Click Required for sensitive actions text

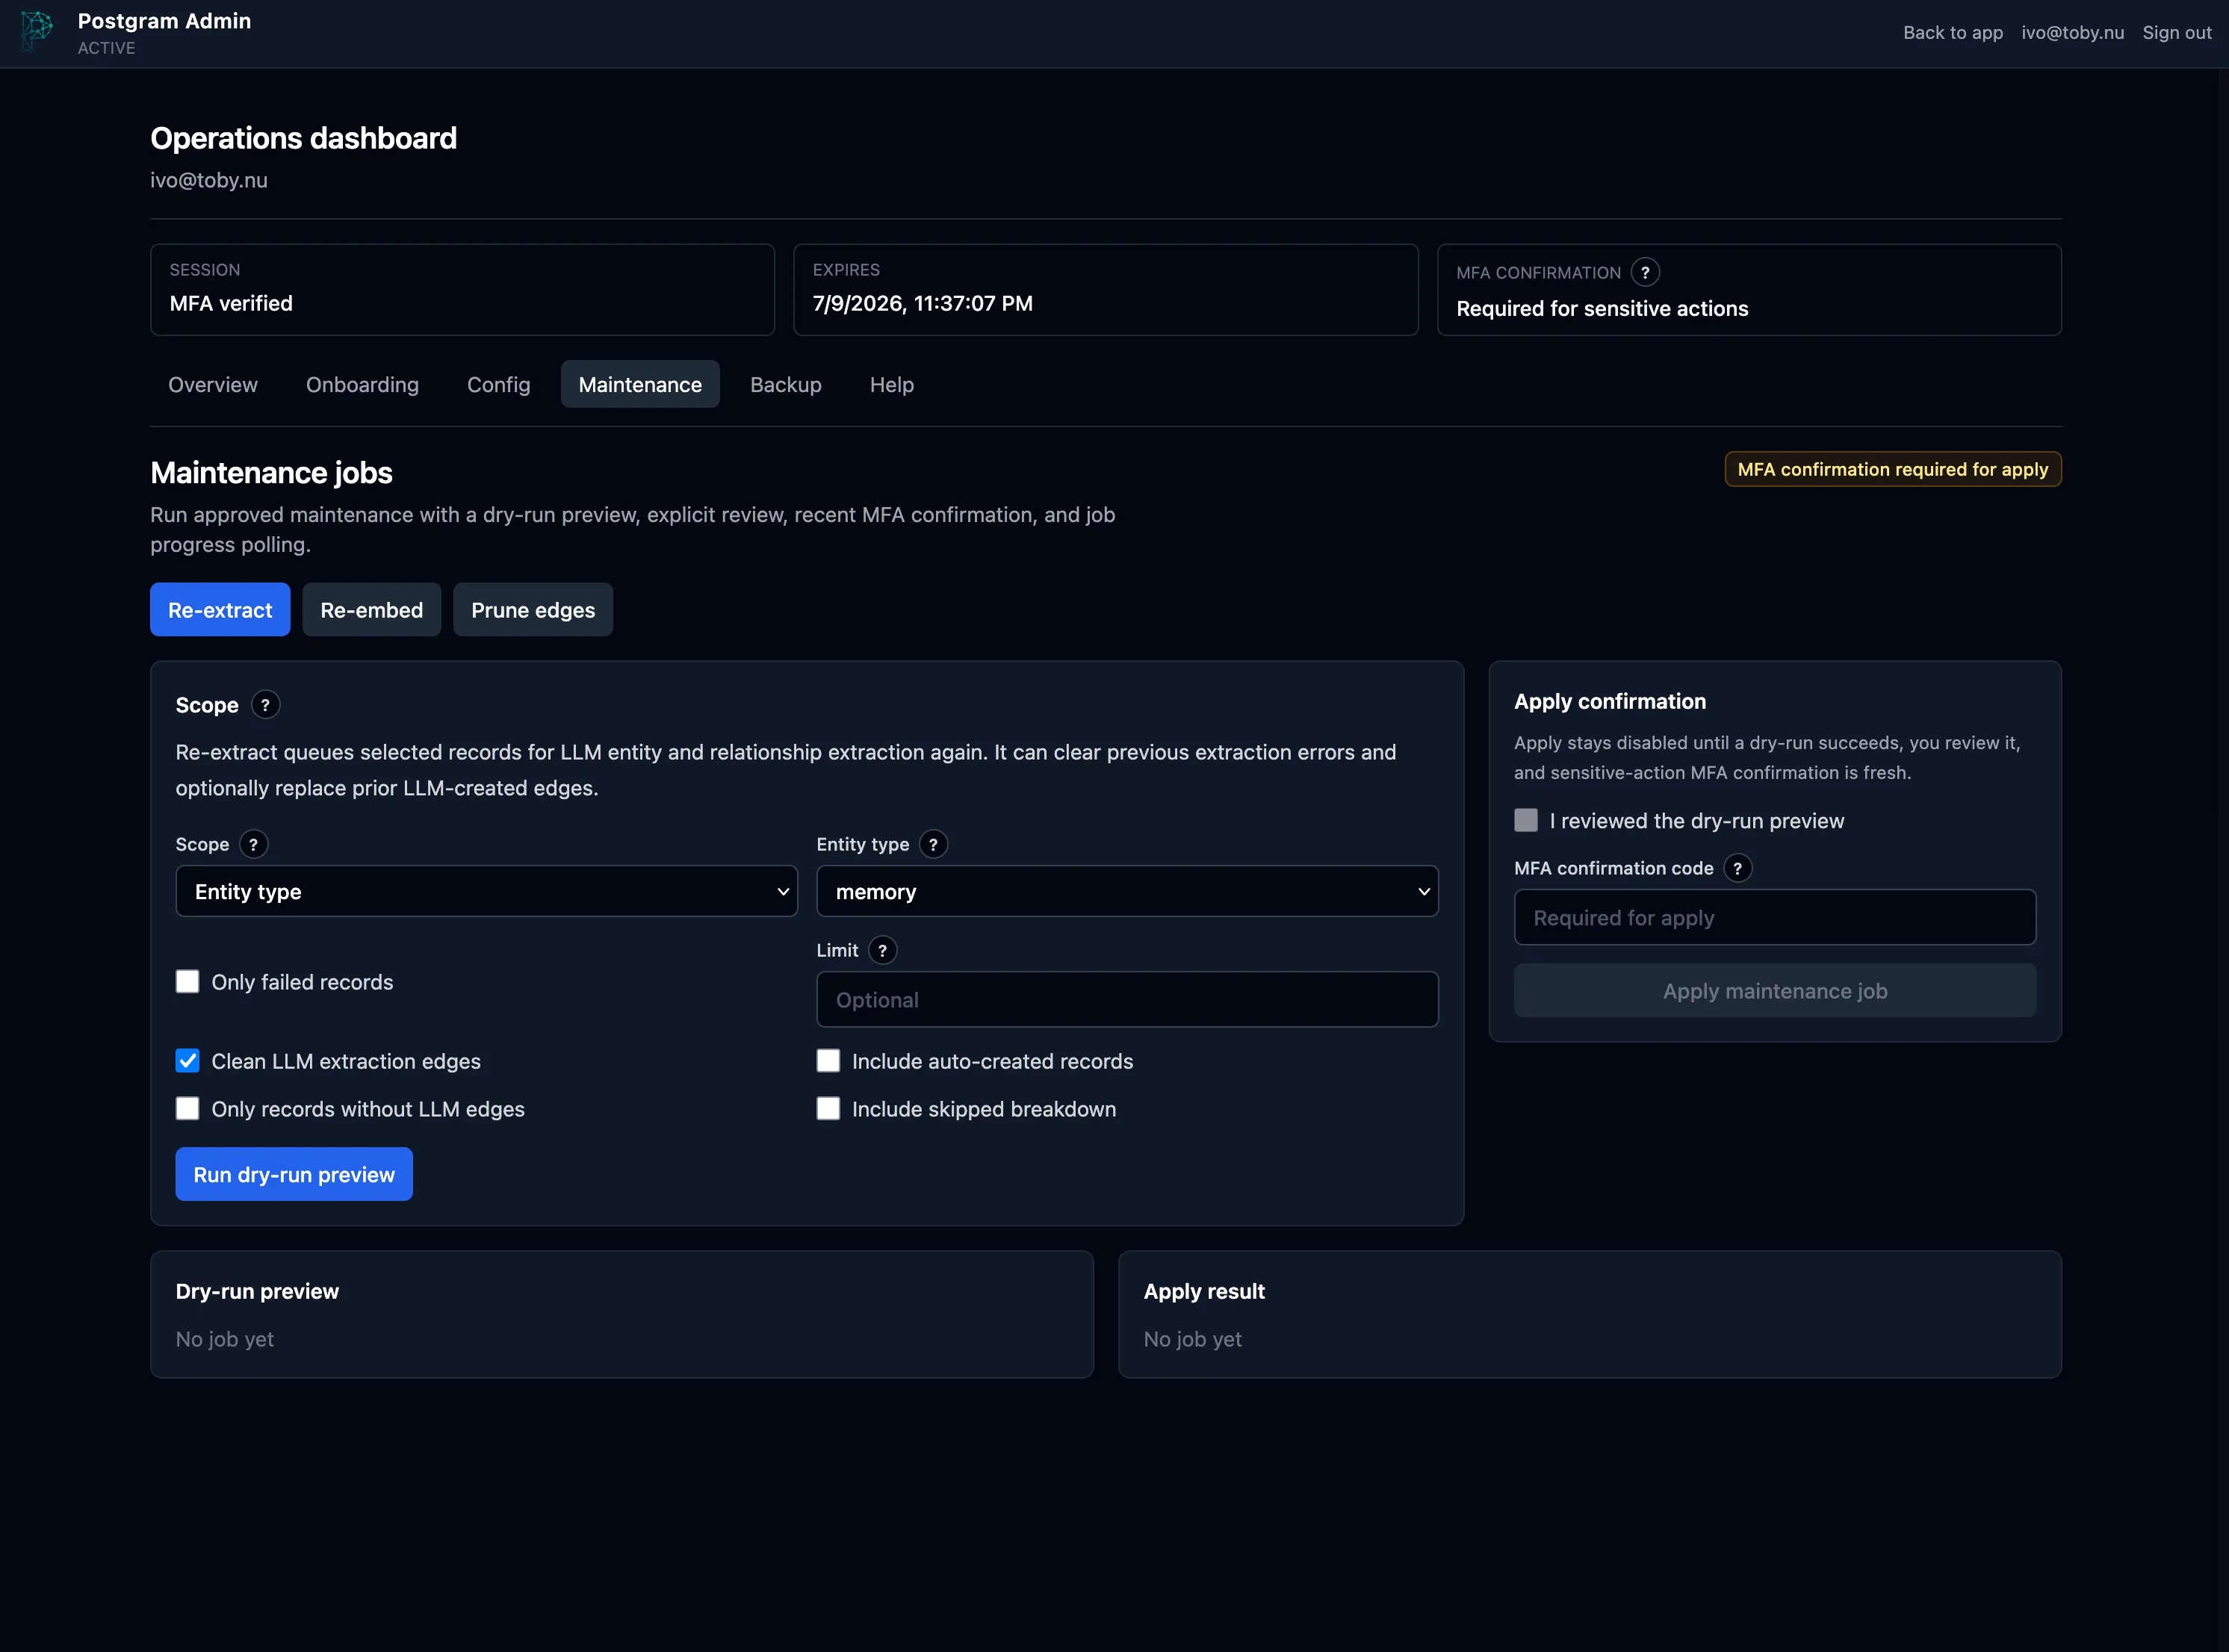pyautogui.click(x=1602, y=309)
